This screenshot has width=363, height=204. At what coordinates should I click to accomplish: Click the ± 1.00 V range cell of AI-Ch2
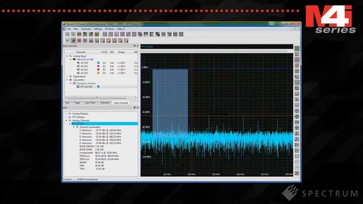[121, 70]
